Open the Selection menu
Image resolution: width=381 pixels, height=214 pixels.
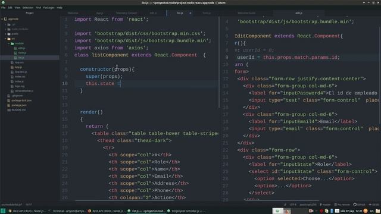pyautogui.click(x=28, y=8)
